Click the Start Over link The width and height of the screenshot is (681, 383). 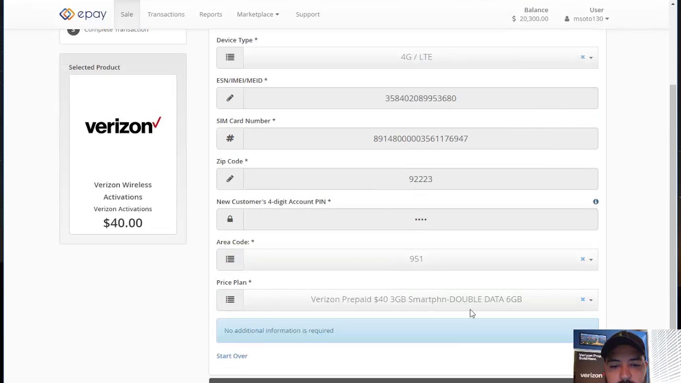[x=232, y=356]
